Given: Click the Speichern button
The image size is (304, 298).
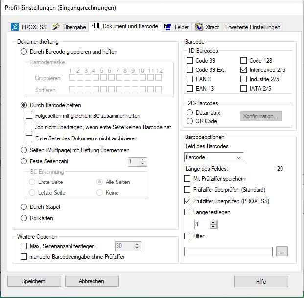Looking at the screenshot, I should [34, 281].
